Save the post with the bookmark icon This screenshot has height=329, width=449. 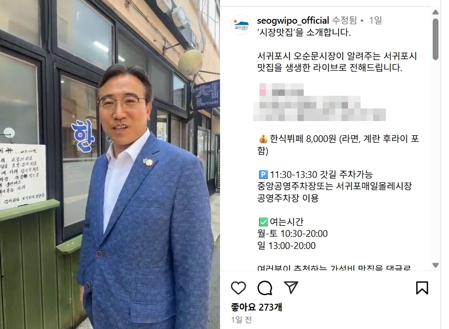pyautogui.click(x=422, y=288)
